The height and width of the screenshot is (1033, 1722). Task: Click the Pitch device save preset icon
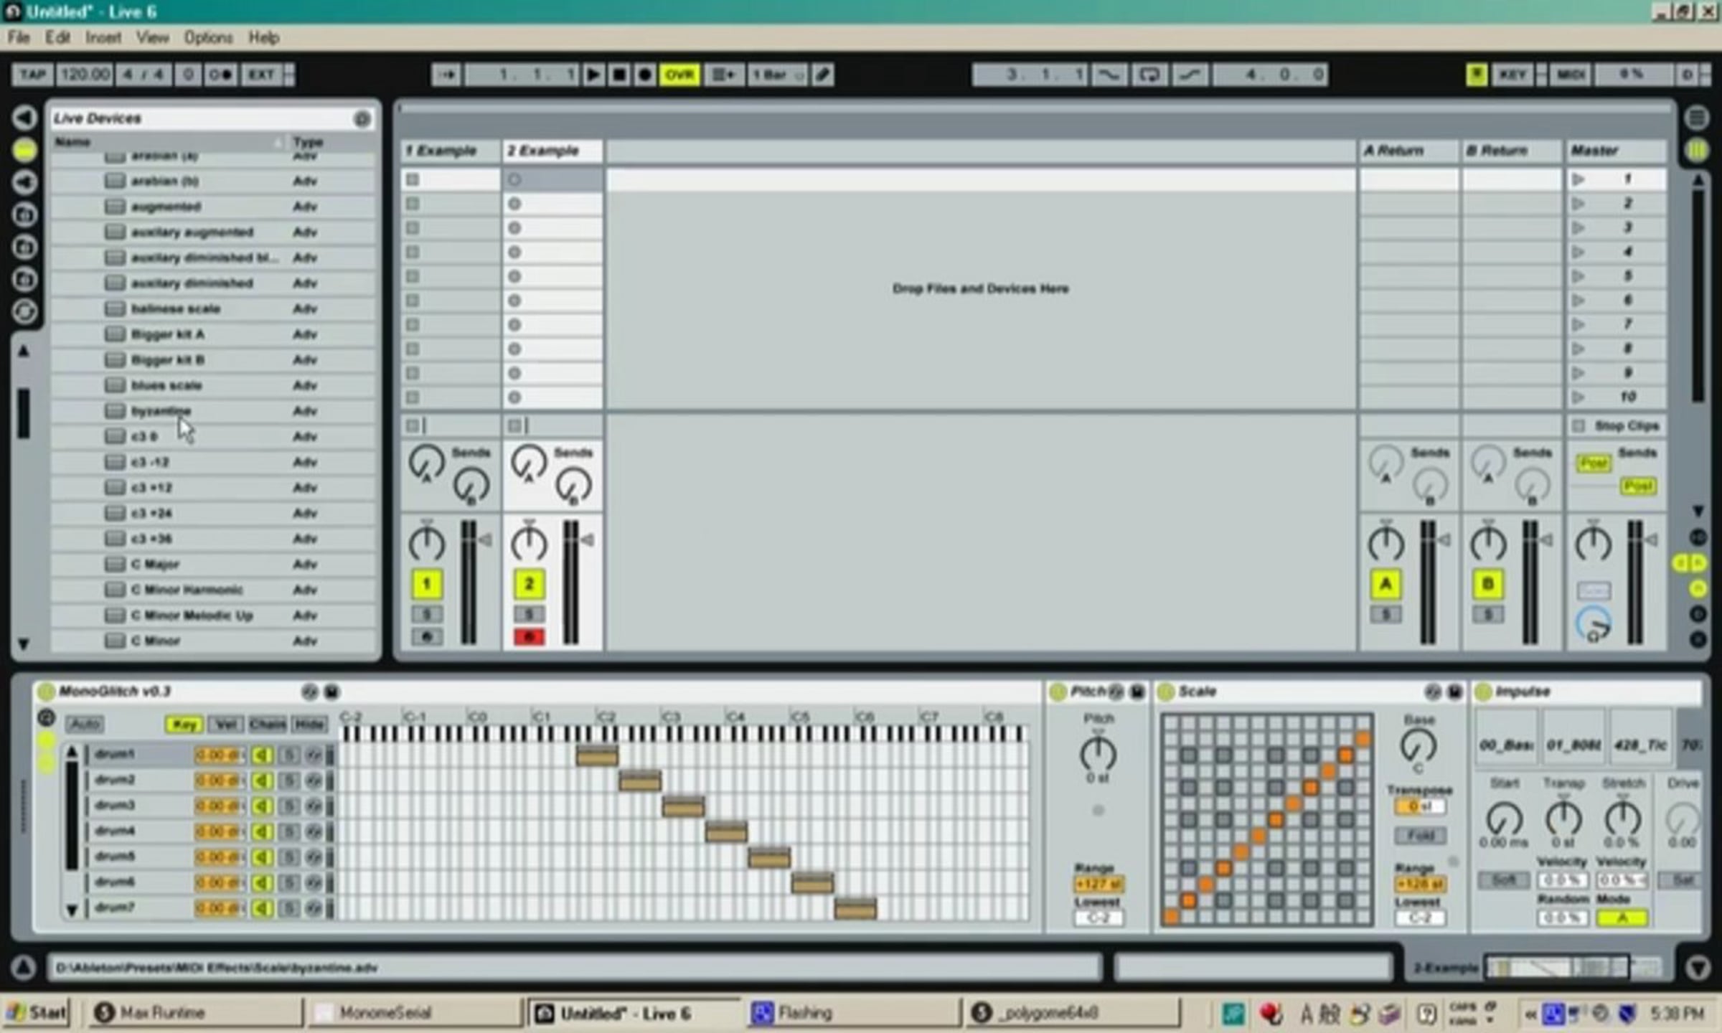(1137, 692)
